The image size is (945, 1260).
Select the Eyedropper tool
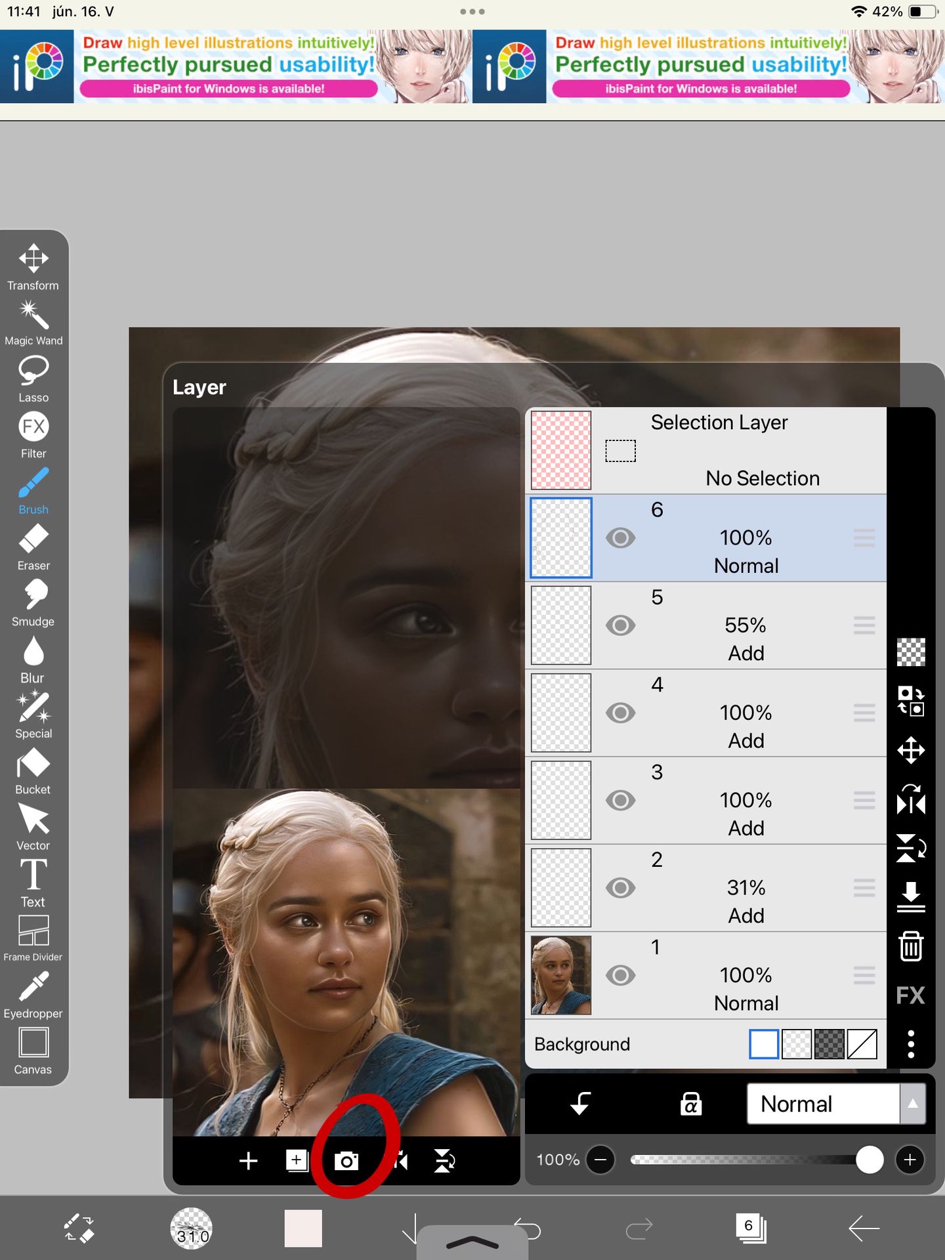tap(33, 995)
